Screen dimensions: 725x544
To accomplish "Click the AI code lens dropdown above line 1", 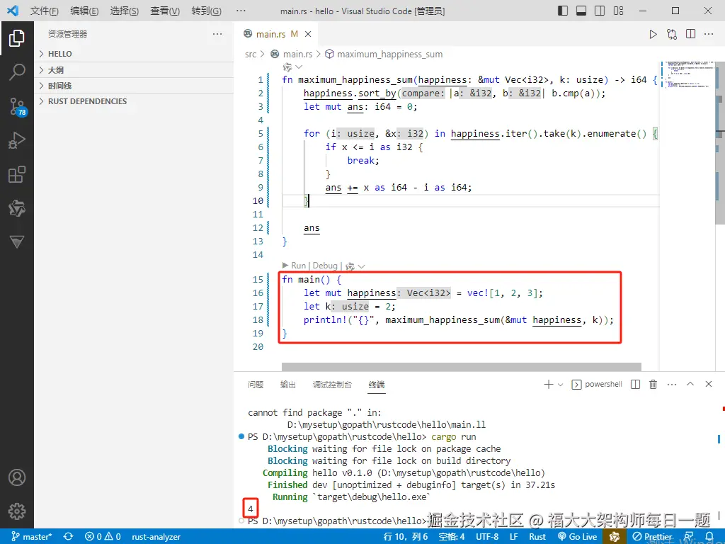I will [292, 67].
